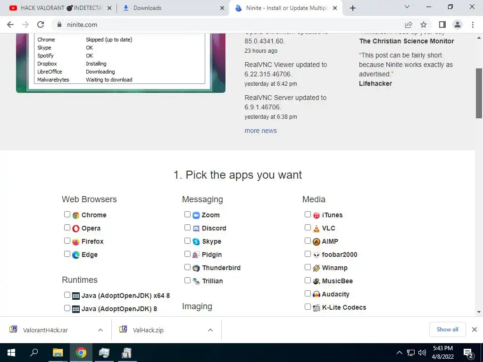Go back to the previous page
This screenshot has width=483, height=362.
click(10, 25)
